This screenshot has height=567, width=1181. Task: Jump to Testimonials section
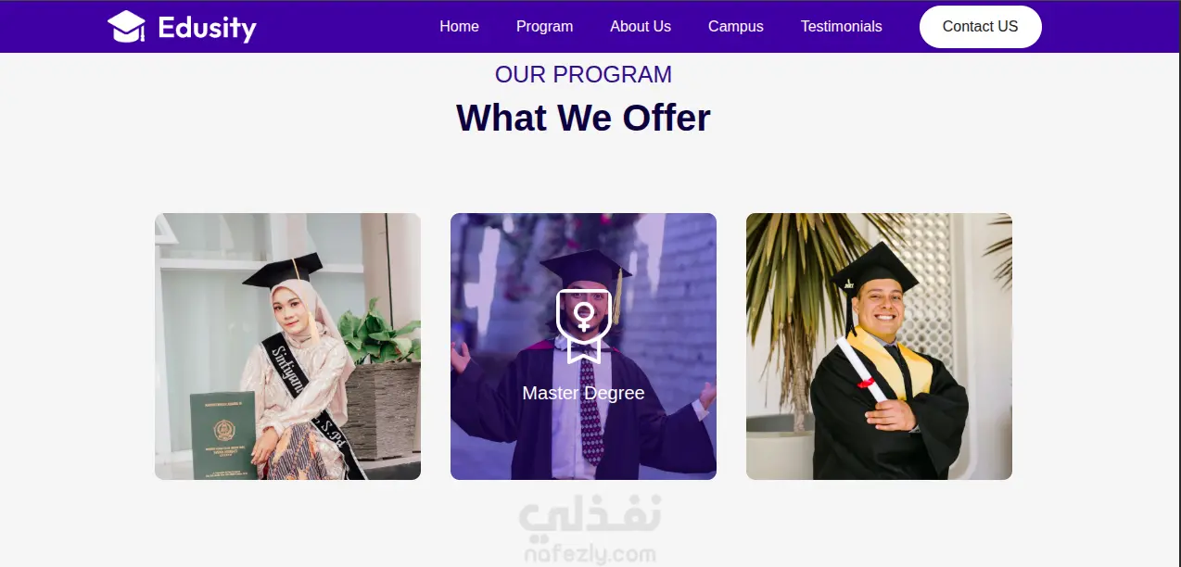pos(842,27)
